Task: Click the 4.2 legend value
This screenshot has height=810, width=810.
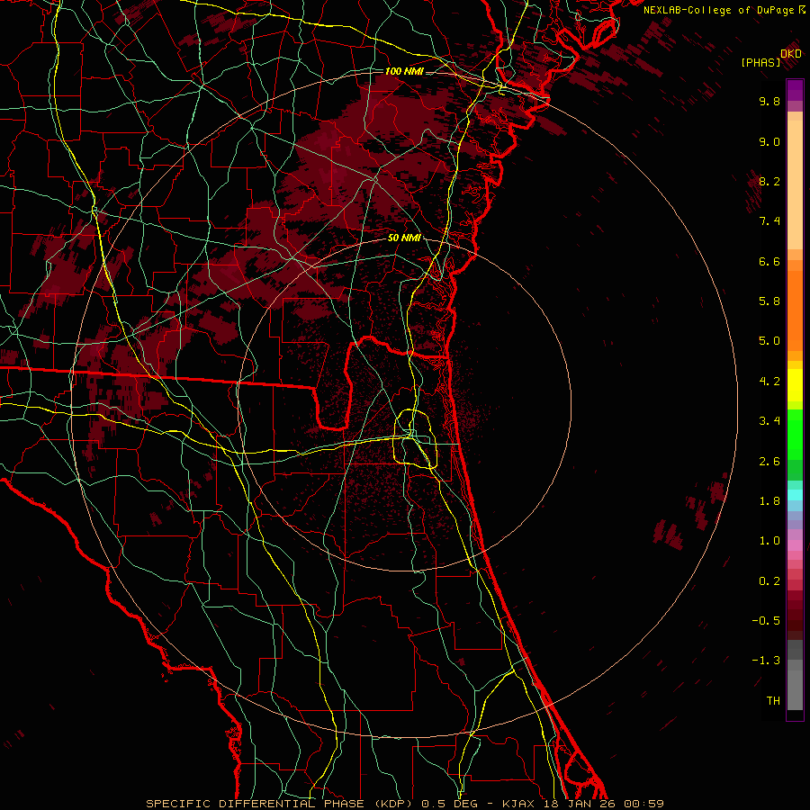Action: pos(769,382)
